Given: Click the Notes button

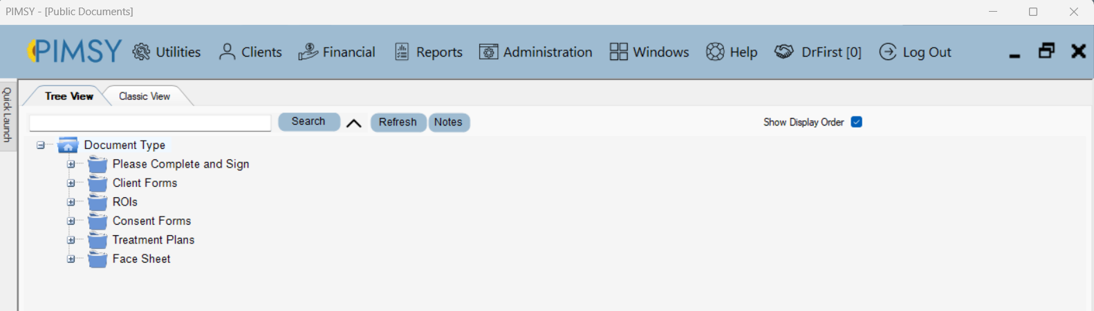Looking at the screenshot, I should [x=448, y=122].
